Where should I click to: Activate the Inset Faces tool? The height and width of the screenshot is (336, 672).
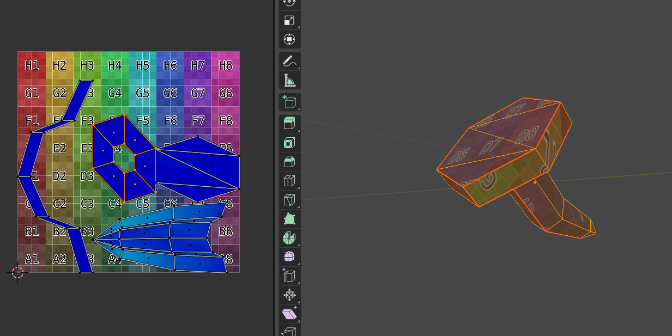[x=289, y=143]
